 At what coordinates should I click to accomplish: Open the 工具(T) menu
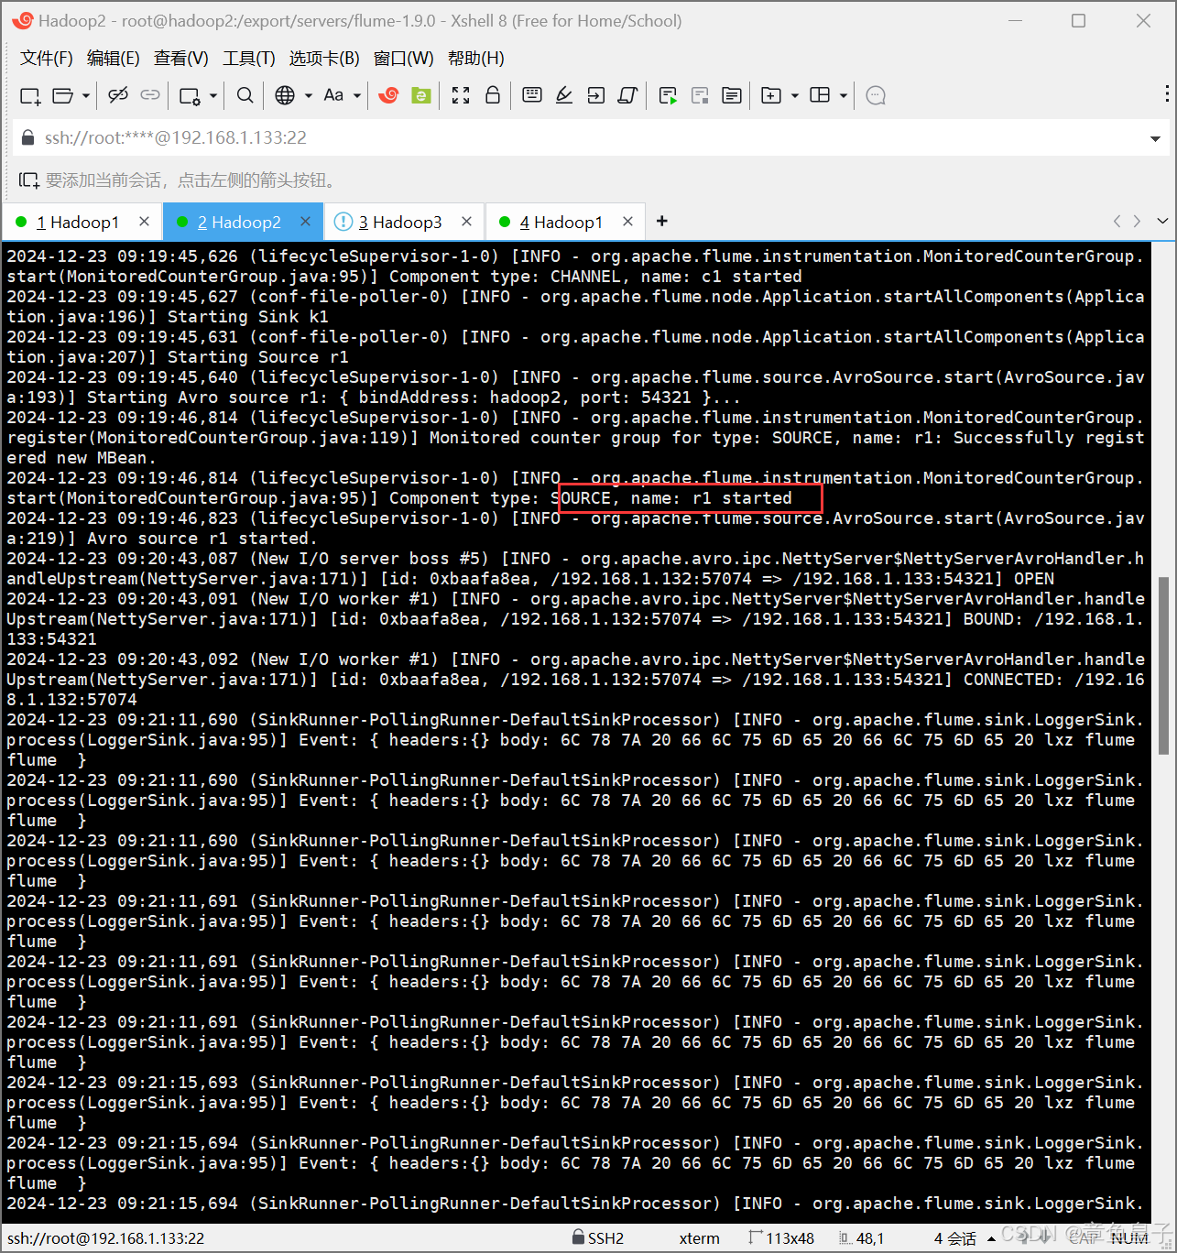pyautogui.click(x=248, y=59)
